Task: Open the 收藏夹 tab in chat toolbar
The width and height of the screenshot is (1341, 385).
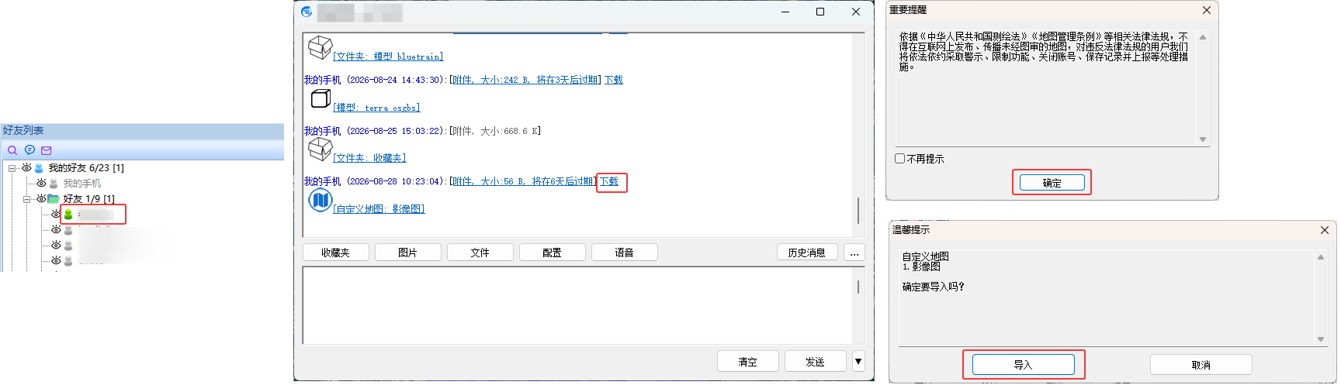Action: click(335, 253)
